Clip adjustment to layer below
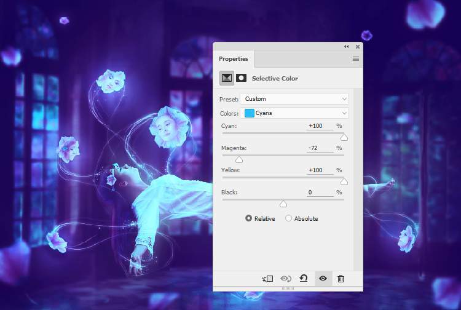This screenshot has height=310, width=461. tap(267, 279)
